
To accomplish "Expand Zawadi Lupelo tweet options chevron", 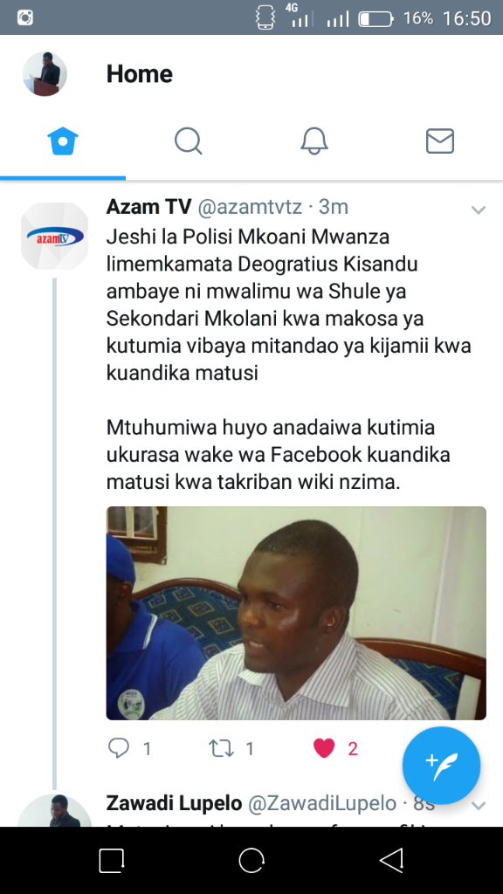I will 478,806.
